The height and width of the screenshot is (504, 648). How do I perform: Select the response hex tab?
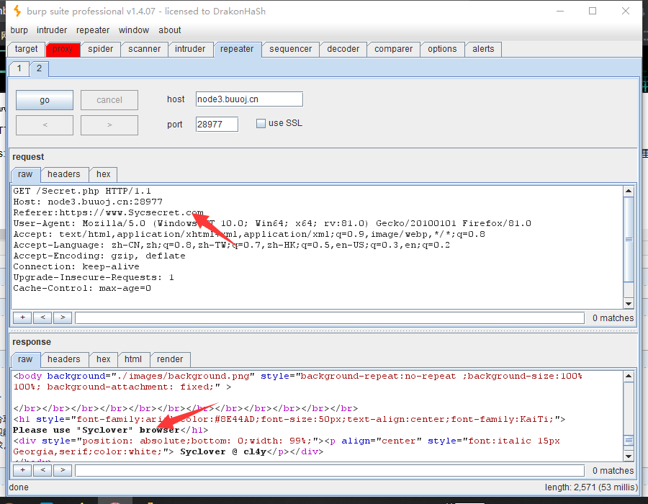103,359
